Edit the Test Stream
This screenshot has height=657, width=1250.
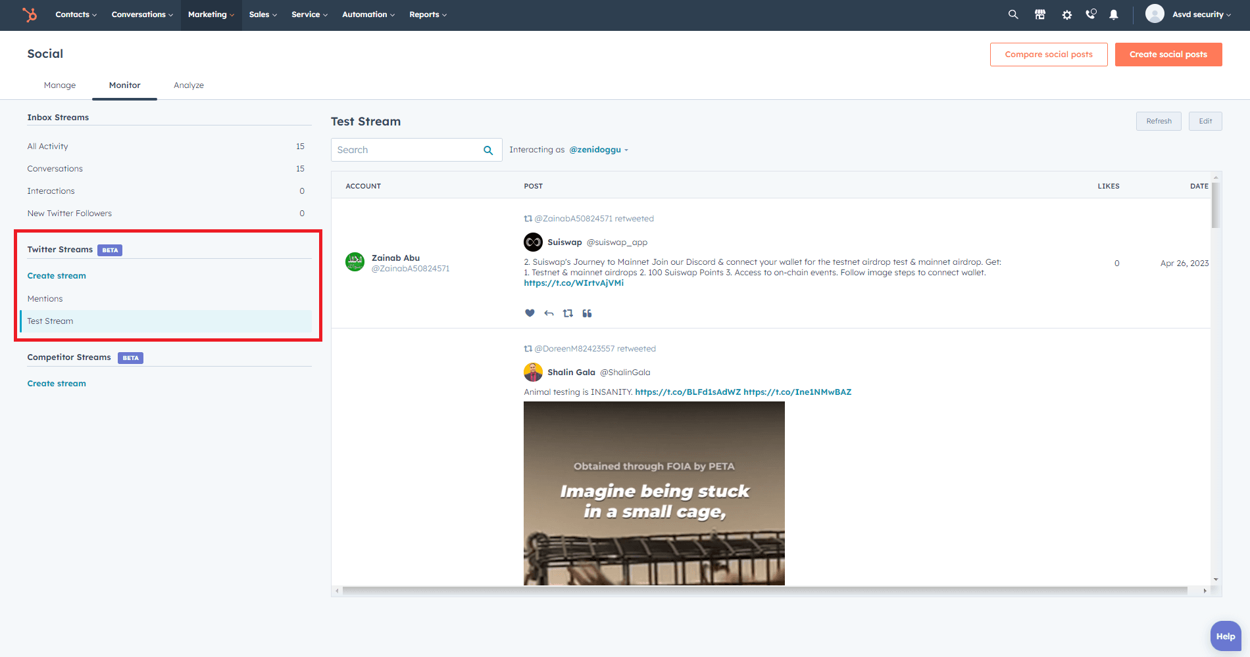pos(1205,121)
